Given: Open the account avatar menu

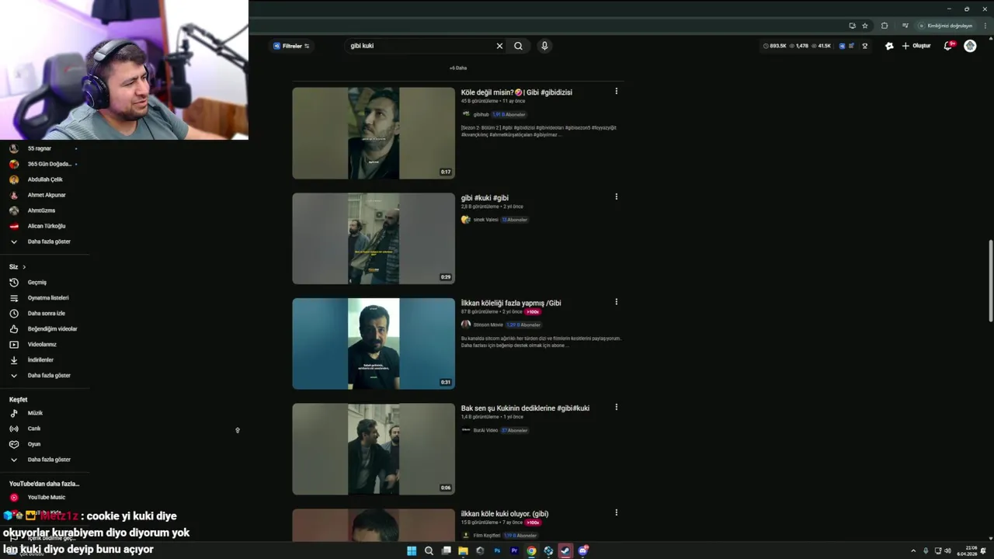Looking at the screenshot, I should pos(970,46).
